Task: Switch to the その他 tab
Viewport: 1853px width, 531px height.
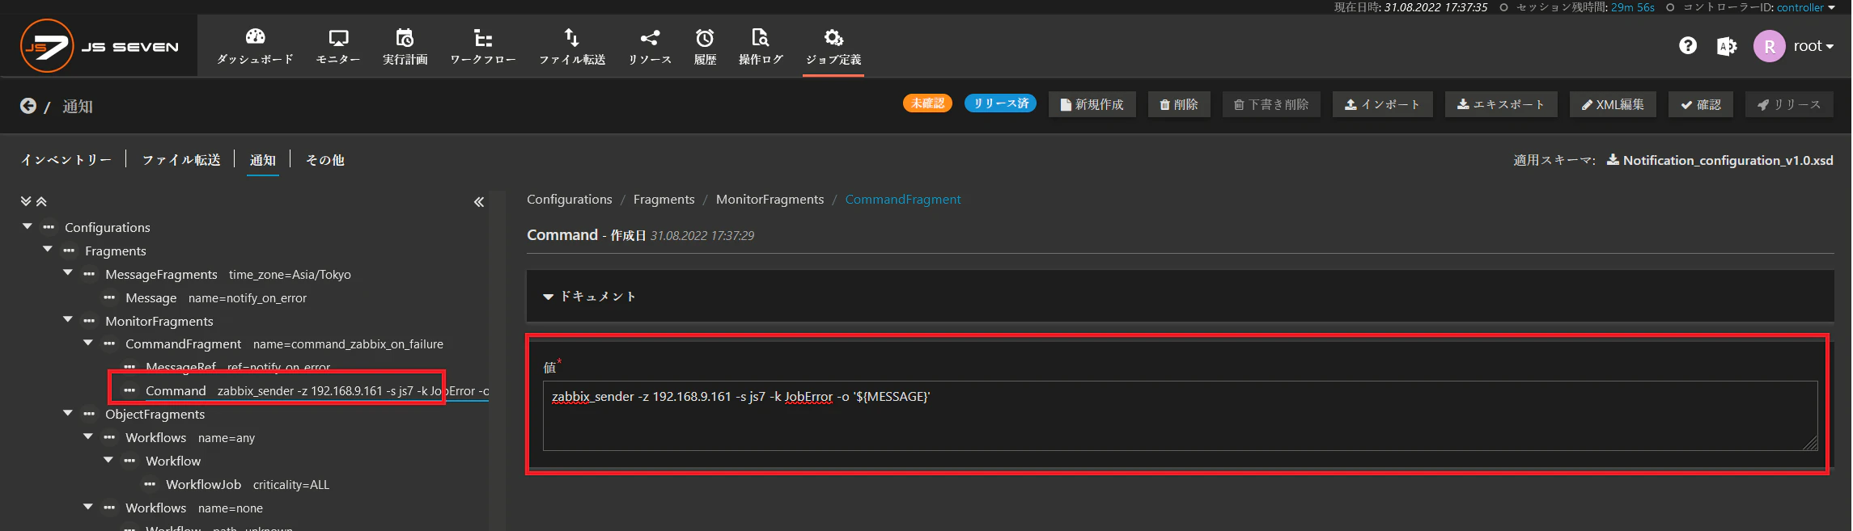Action: click(325, 160)
